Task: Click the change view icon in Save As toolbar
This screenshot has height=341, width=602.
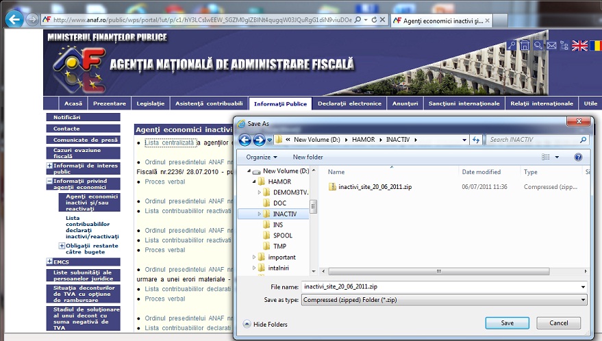Action: 546,157
